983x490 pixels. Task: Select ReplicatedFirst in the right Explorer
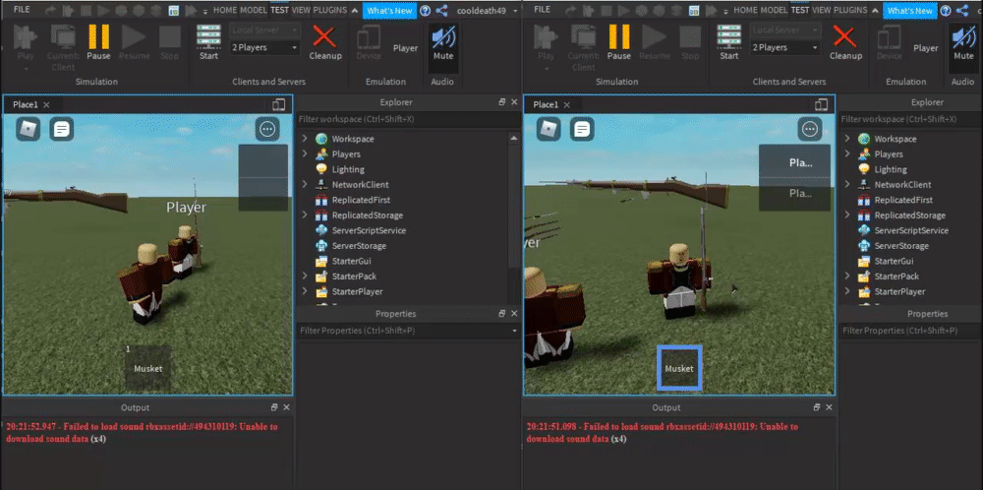pos(903,200)
